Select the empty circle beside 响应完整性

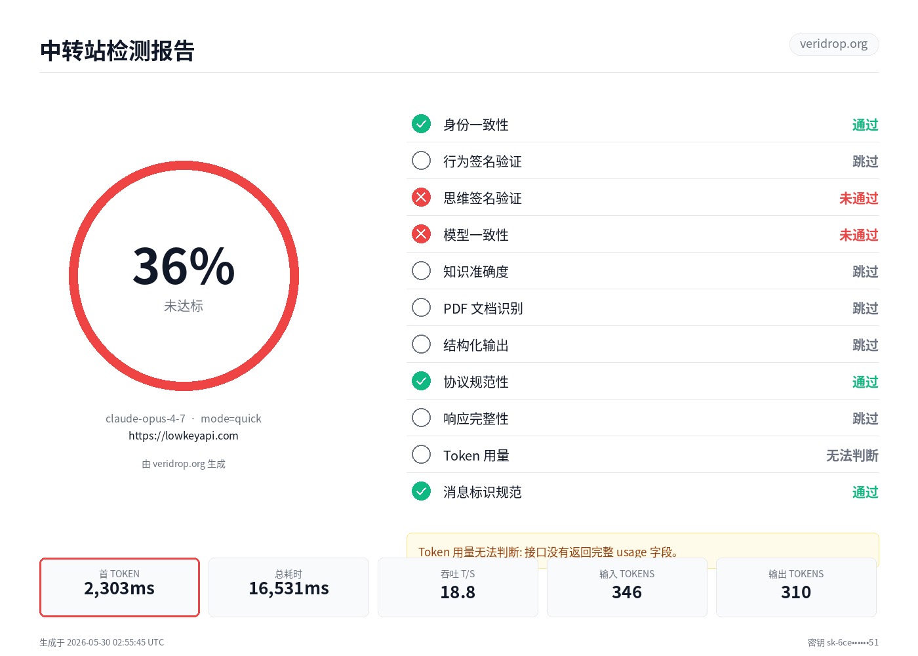[421, 418]
